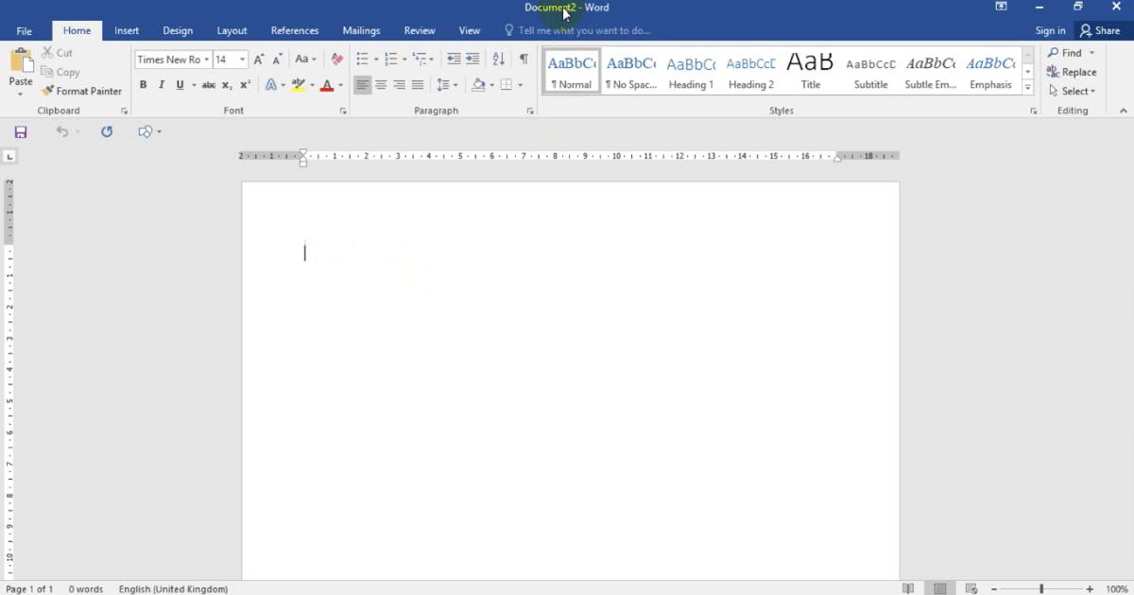1134x595 pixels.
Task: Click the Tell me search box
Action: click(x=584, y=30)
